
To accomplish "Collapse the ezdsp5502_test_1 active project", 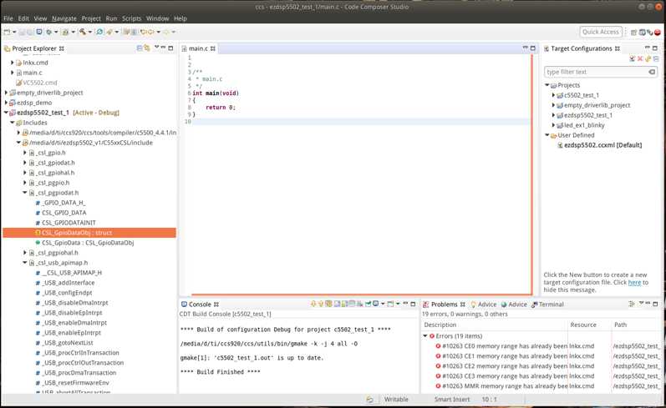I will click(x=6, y=113).
